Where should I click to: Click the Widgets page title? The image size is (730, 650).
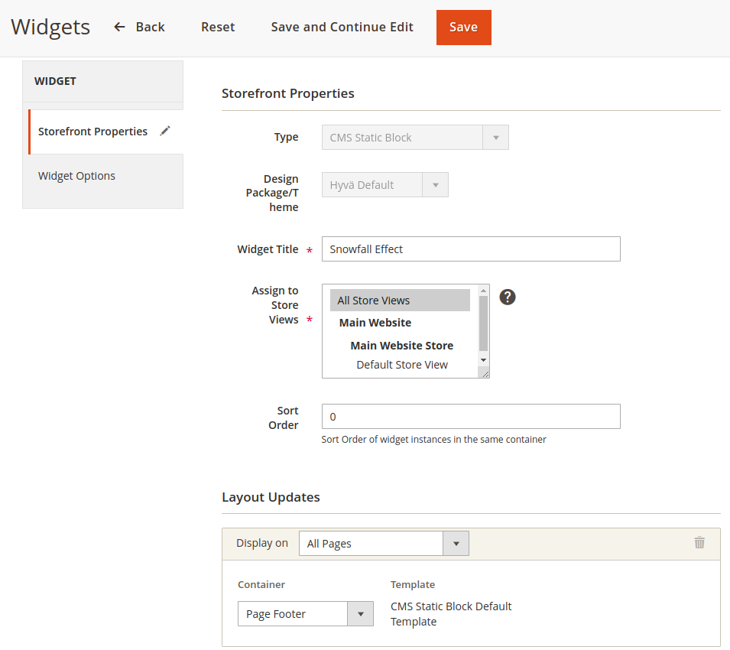(50, 27)
